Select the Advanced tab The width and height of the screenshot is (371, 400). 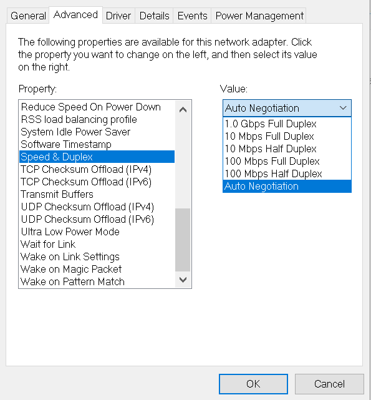pyautogui.click(x=75, y=15)
